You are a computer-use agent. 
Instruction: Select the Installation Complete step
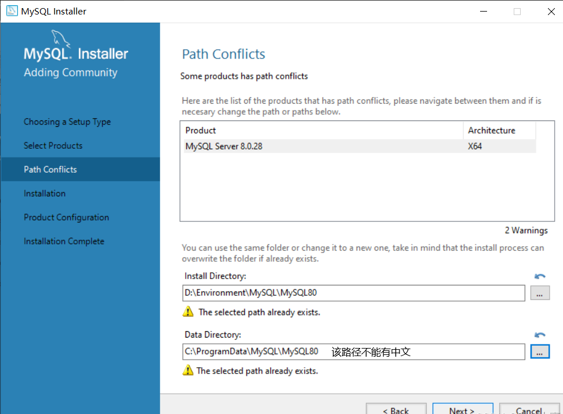click(64, 241)
